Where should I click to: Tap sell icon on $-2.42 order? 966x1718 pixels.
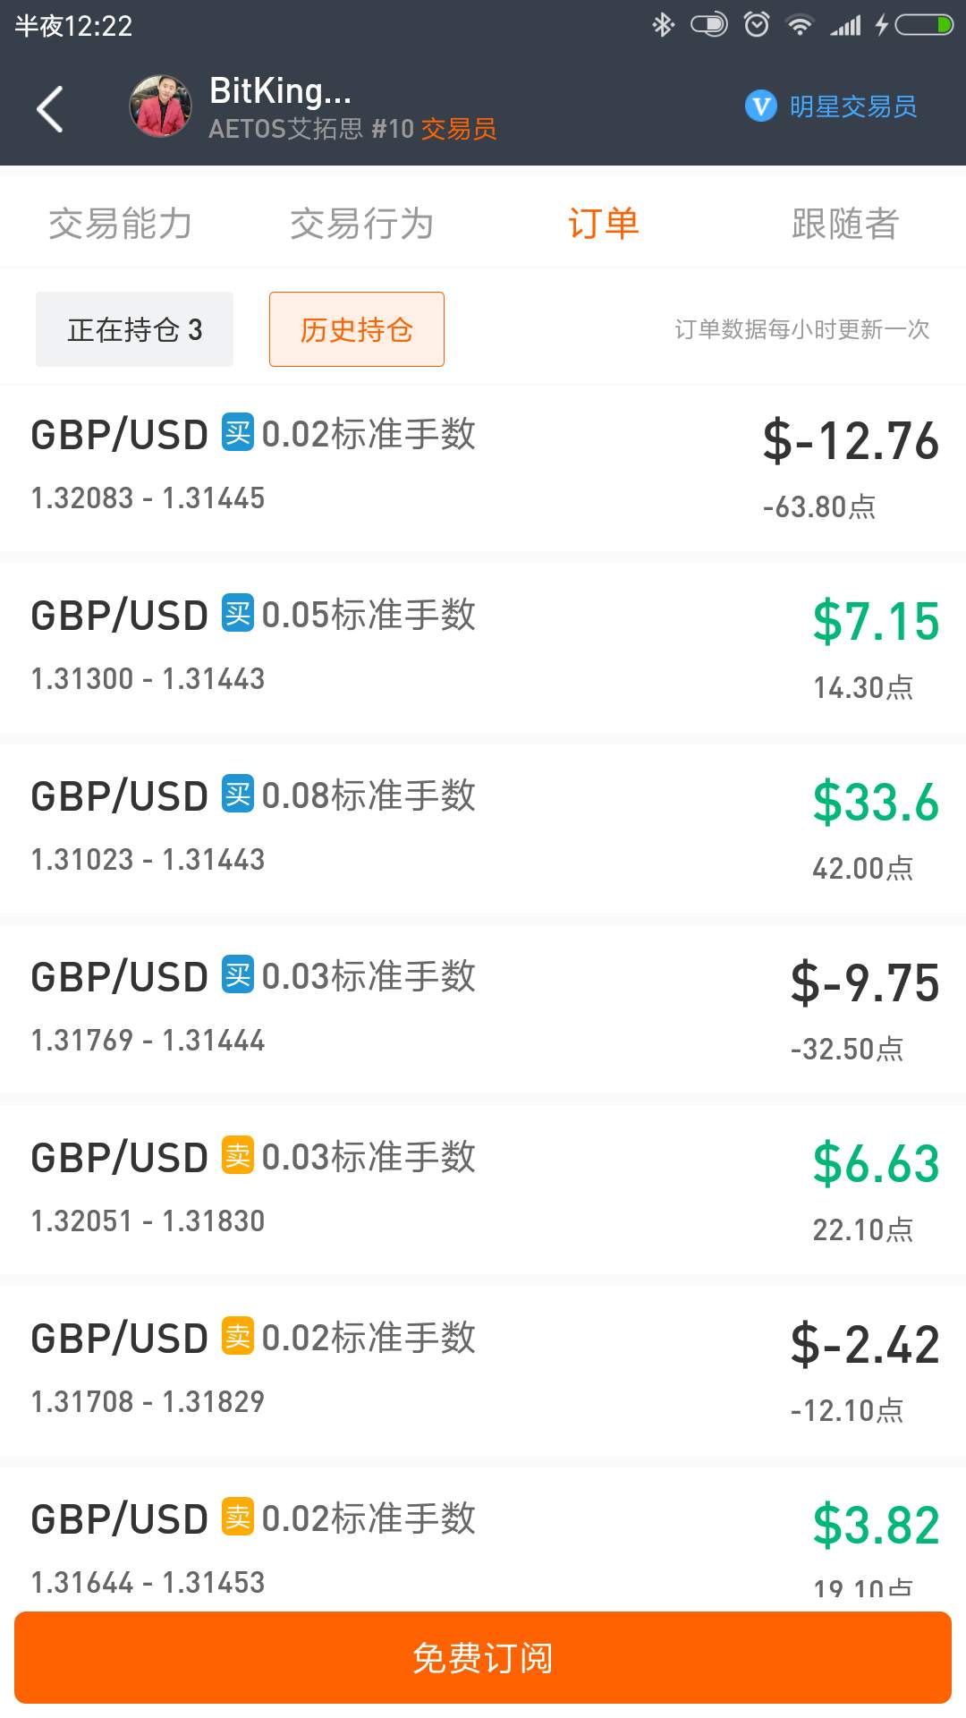point(238,1336)
